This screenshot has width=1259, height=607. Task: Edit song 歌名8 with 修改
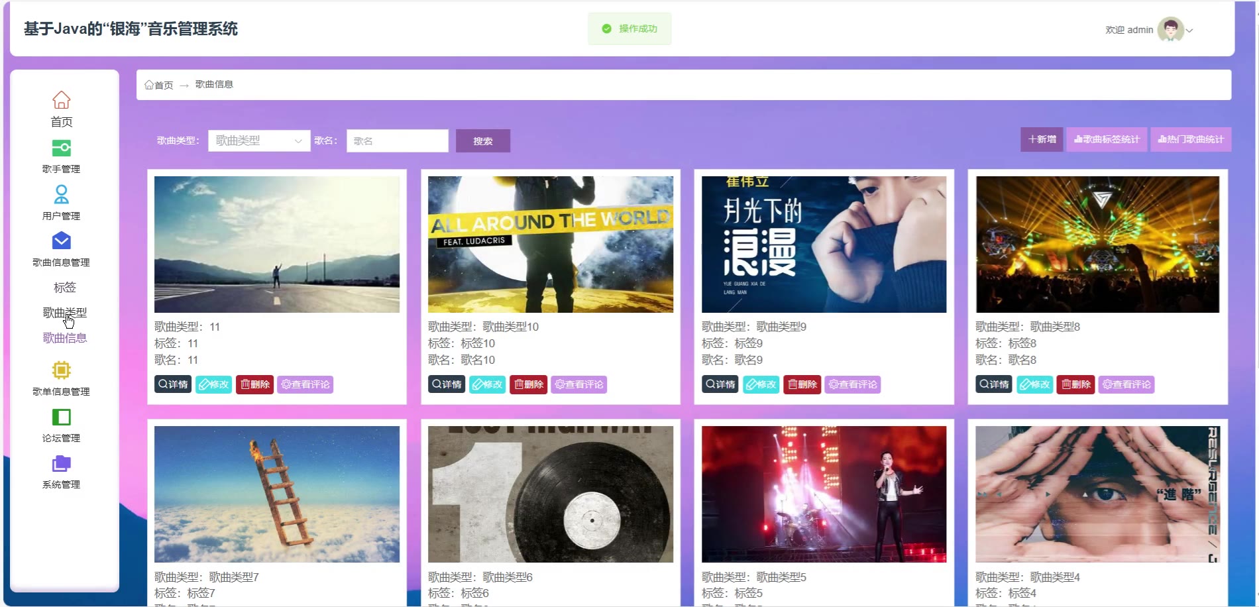click(x=1035, y=384)
